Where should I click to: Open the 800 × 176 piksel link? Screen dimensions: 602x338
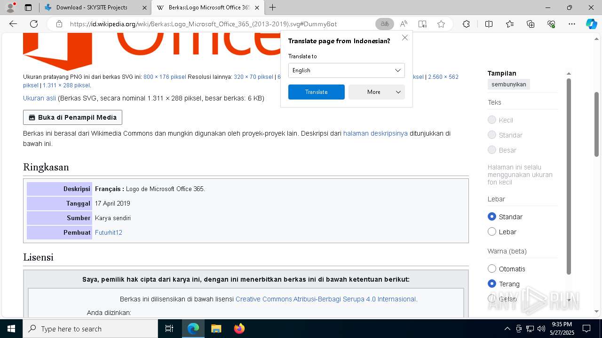165,77
